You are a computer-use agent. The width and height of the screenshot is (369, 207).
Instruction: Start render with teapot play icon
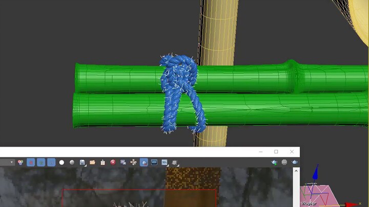tap(274, 163)
